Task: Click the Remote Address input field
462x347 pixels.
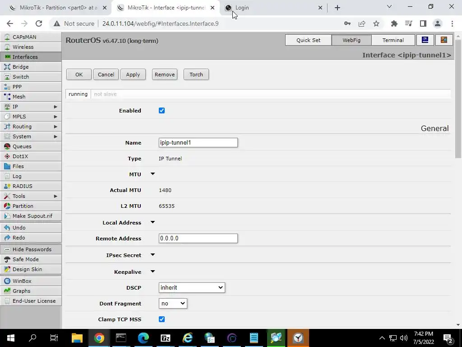Action: coord(198,239)
